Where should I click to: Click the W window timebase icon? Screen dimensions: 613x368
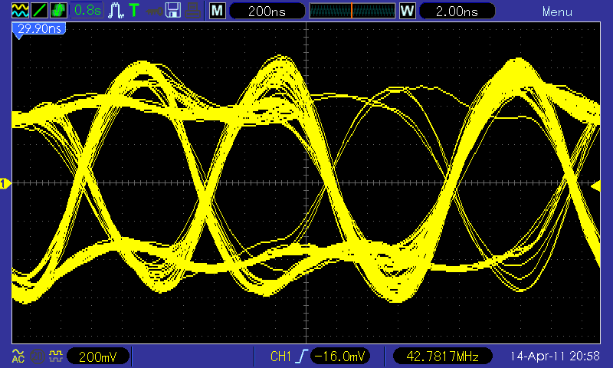point(408,11)
